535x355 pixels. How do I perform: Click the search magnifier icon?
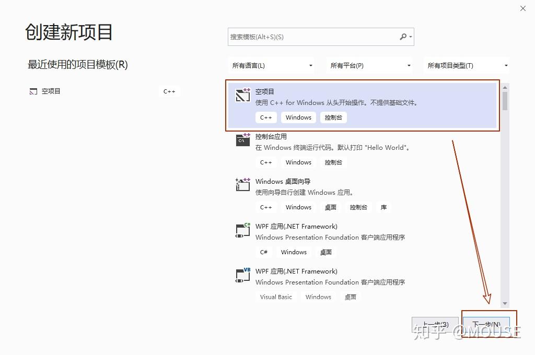(404, 37)
